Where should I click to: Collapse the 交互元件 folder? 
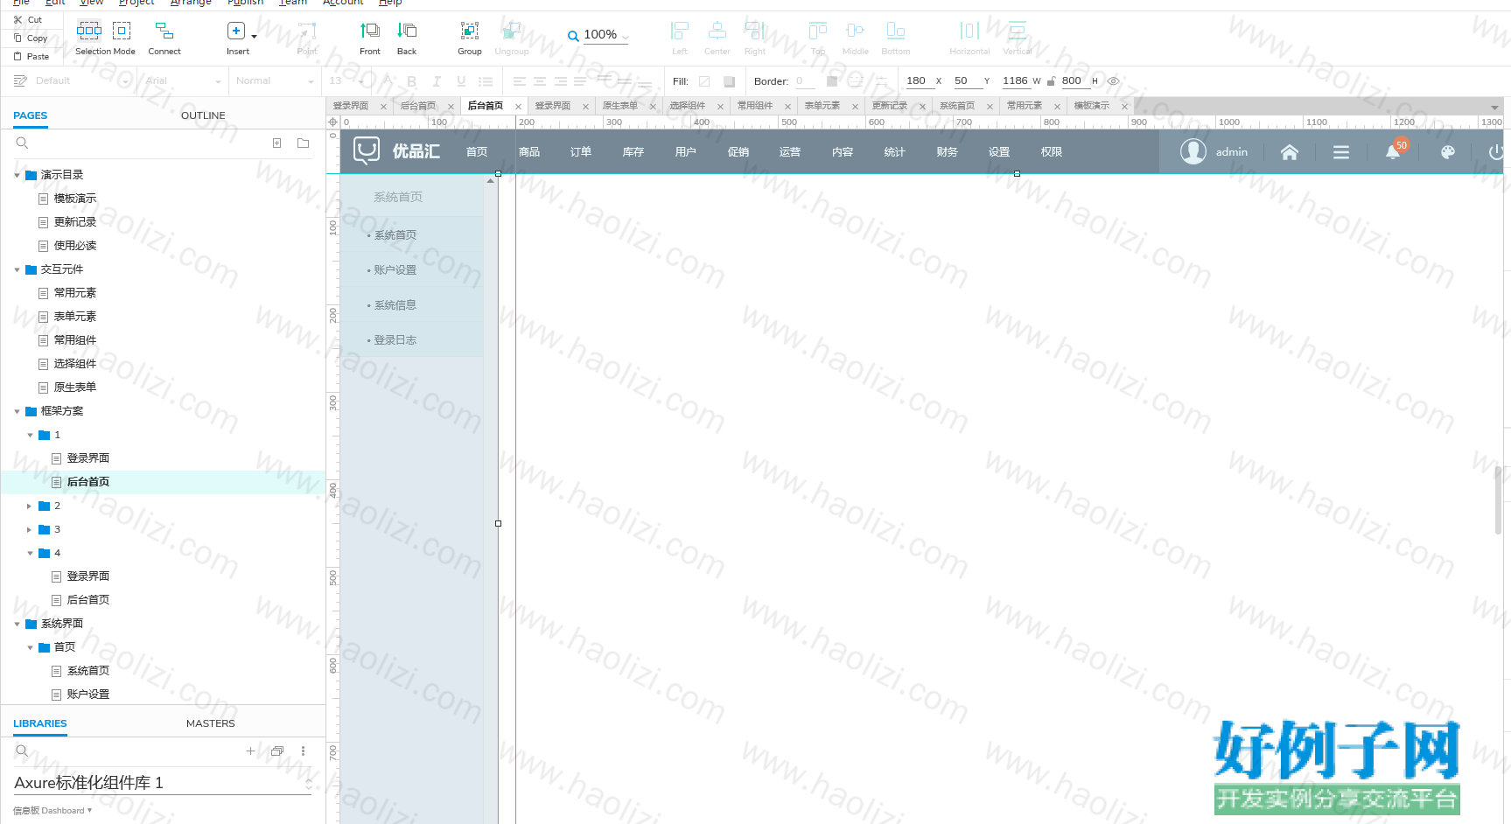[17, 269]
